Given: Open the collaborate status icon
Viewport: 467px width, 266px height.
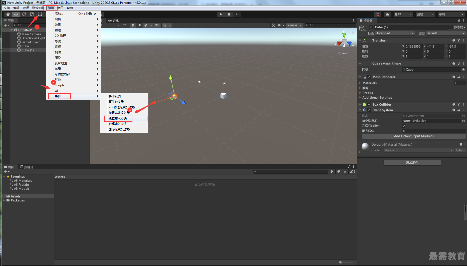Looking at the screenshot, I should 377,14.
